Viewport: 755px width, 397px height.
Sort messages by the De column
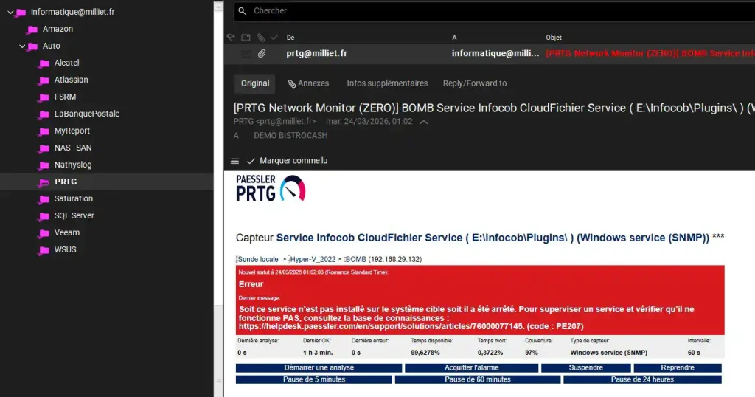click(x=290, y=38)
